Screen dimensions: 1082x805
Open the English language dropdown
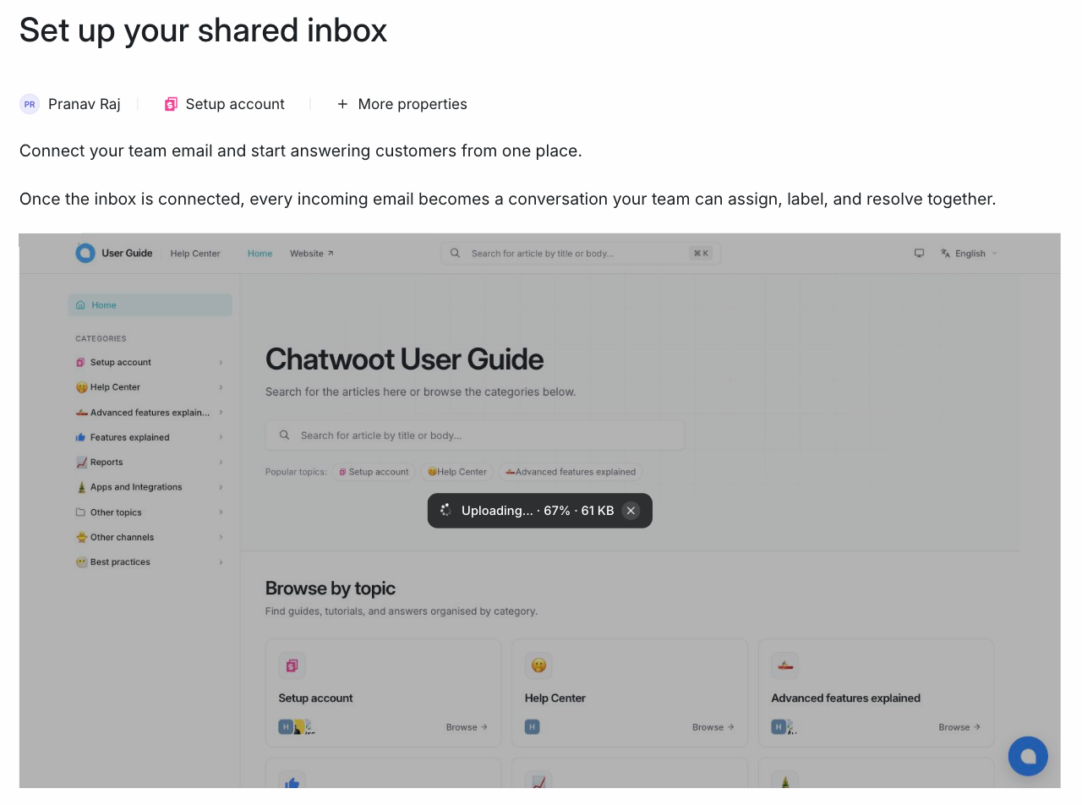point(969,253)
